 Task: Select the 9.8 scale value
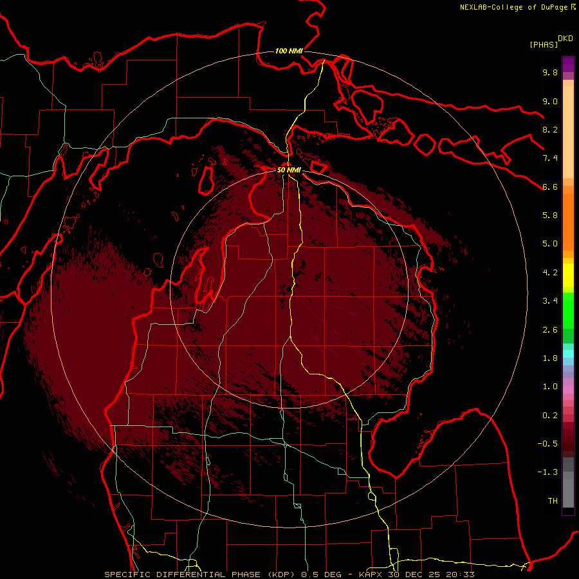click(550, 72)
